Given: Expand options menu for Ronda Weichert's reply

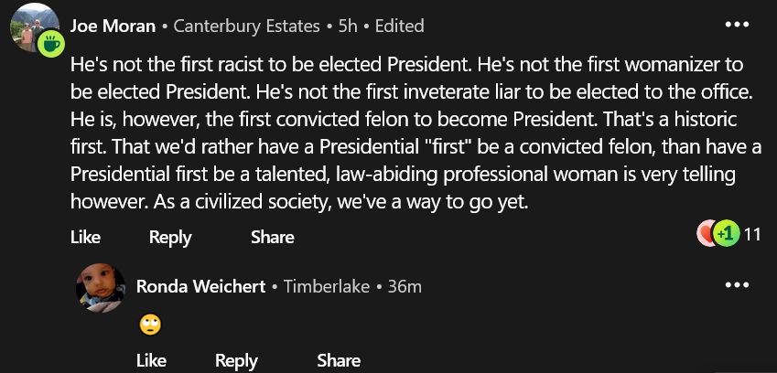Looking at the screenshot, I should [737, 285].
